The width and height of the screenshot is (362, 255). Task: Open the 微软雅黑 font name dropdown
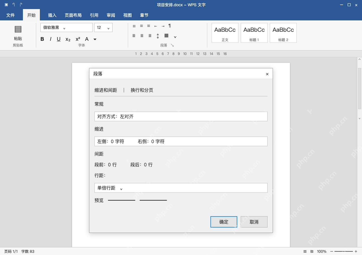pos(66,27)
